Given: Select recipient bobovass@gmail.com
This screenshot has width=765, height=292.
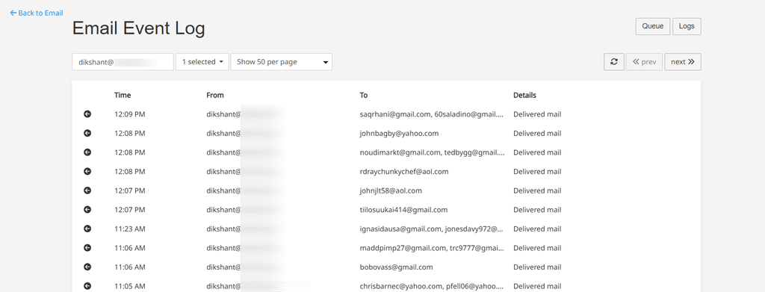Looking at the screenshot, I should pos(396,267).
